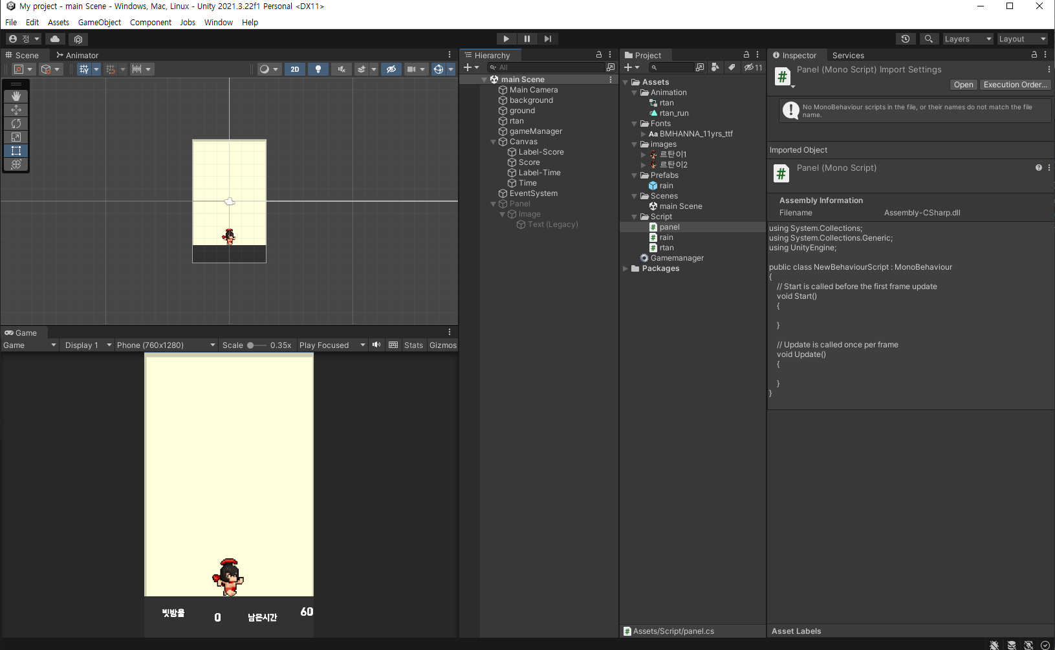Click the Pause button in the toolbar
This screenshot has width=1055, height=650.
tap(527, 39)
